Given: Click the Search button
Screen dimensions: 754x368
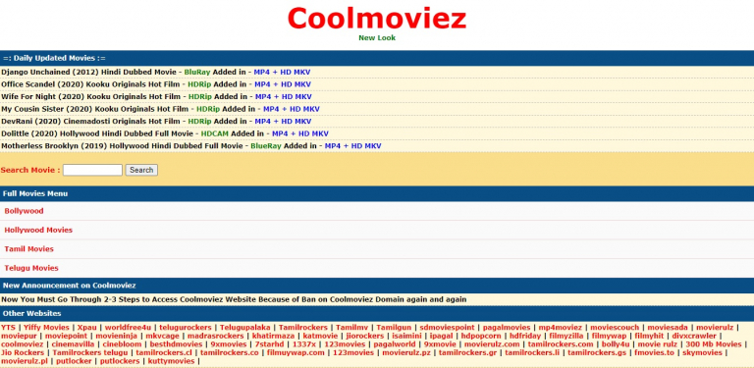Looking at the screenshot, I should click(141, 170).
